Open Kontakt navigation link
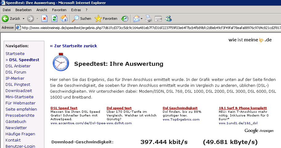 pyautogui.click(x=13, y=140)
